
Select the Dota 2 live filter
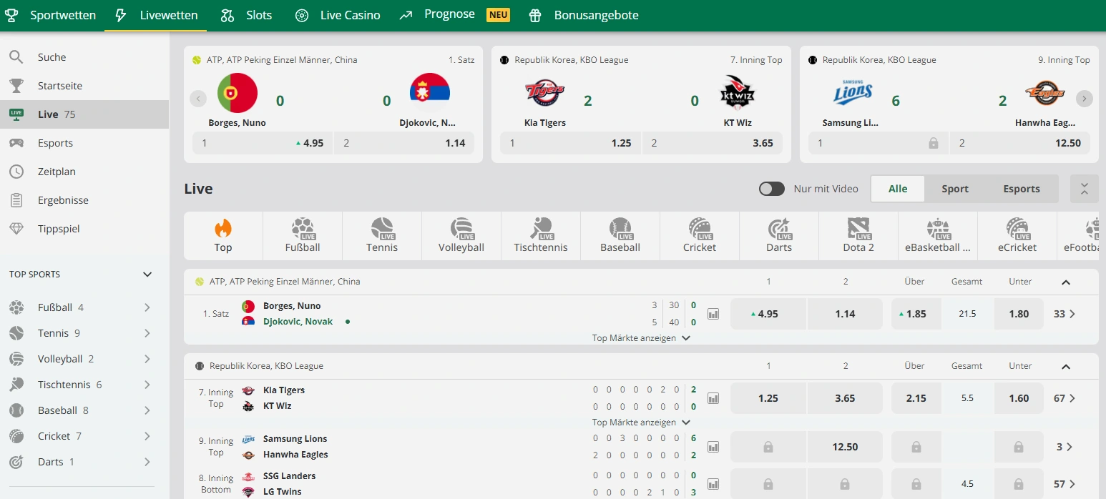tap(858, 236)
